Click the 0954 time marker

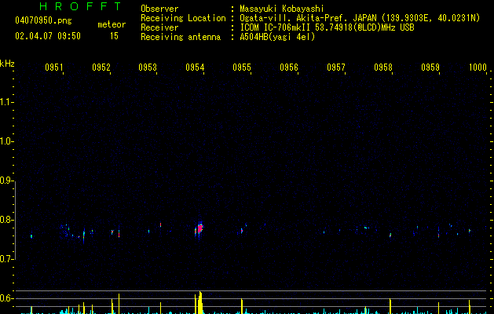coord(195,68)
